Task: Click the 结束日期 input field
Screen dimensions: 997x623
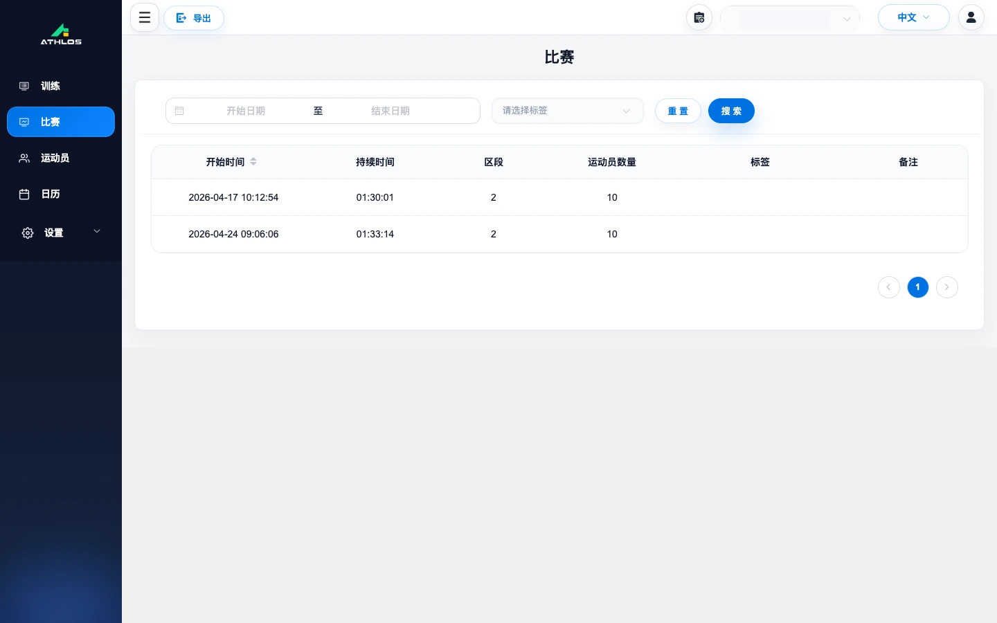Action: [390, 111]
